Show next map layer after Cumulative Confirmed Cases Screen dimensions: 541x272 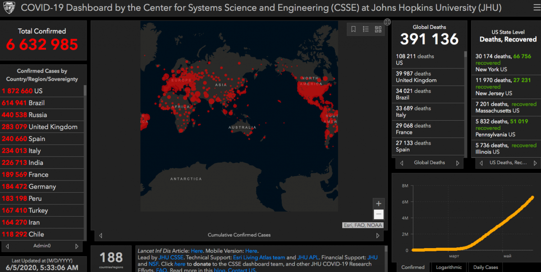point(378,235)
